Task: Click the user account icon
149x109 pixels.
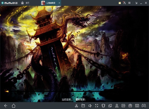Action: point(124,3)
